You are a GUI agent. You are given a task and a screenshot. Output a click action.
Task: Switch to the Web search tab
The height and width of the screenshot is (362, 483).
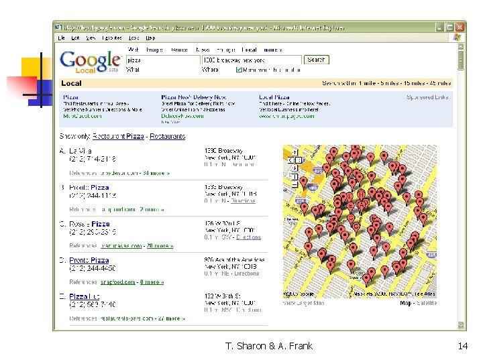[133, 50]
